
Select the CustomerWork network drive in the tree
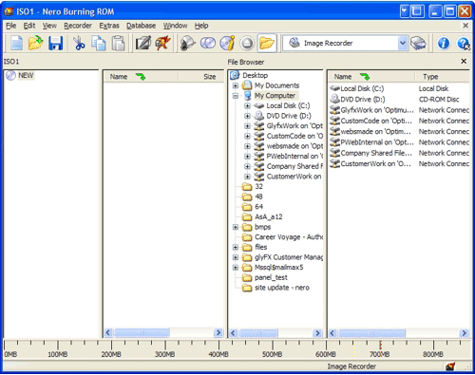tap(294, 177)
